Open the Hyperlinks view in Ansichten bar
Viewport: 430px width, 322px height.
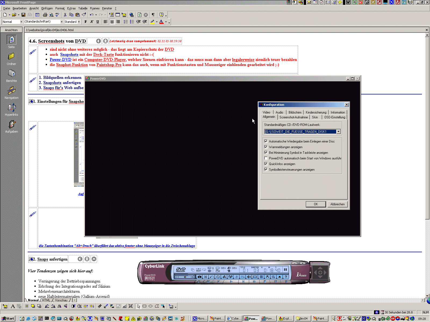[11, 109]
